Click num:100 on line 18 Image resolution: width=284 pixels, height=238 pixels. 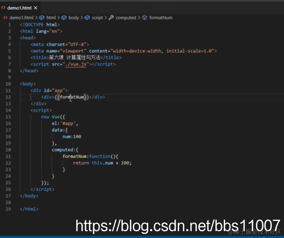(x=72, y=137)
